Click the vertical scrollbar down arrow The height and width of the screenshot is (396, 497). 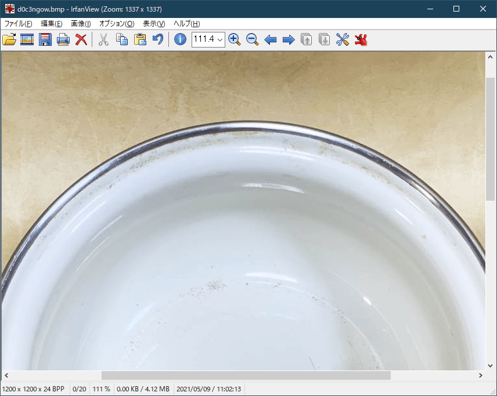[491, 366]
